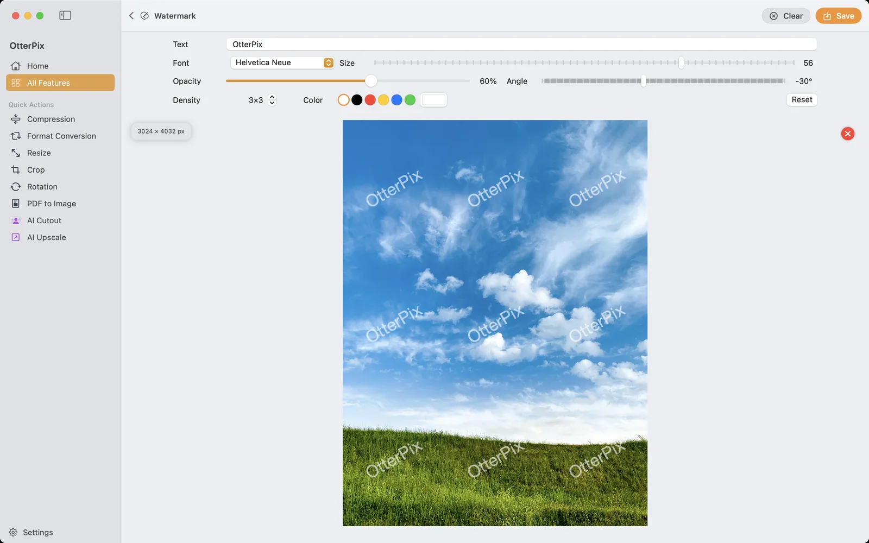Screen dimensions: 869x543
Task: Click the All Features grid icon
Action: click(x=16, y=83)
